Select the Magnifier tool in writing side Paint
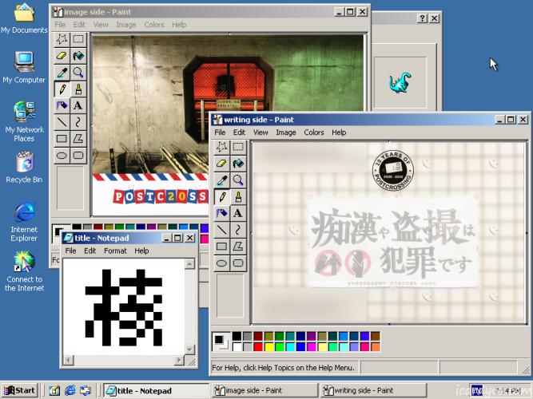The width and height of the screenshot is (533, 399). 238,180
